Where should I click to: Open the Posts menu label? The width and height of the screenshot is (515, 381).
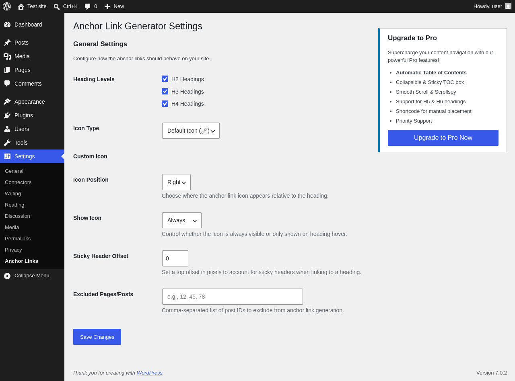tap(21, 43)
